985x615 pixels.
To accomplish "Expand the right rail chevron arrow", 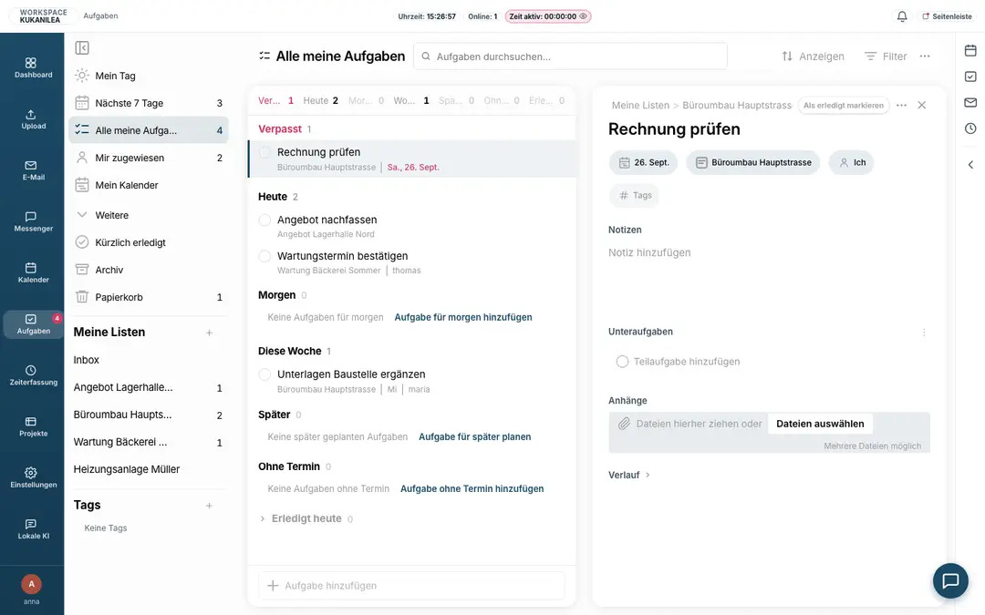I will 970,164.
